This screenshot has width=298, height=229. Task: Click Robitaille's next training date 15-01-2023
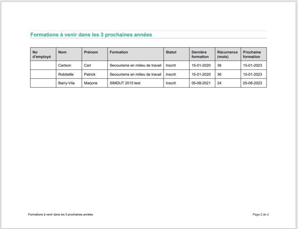tap(254, 74)
